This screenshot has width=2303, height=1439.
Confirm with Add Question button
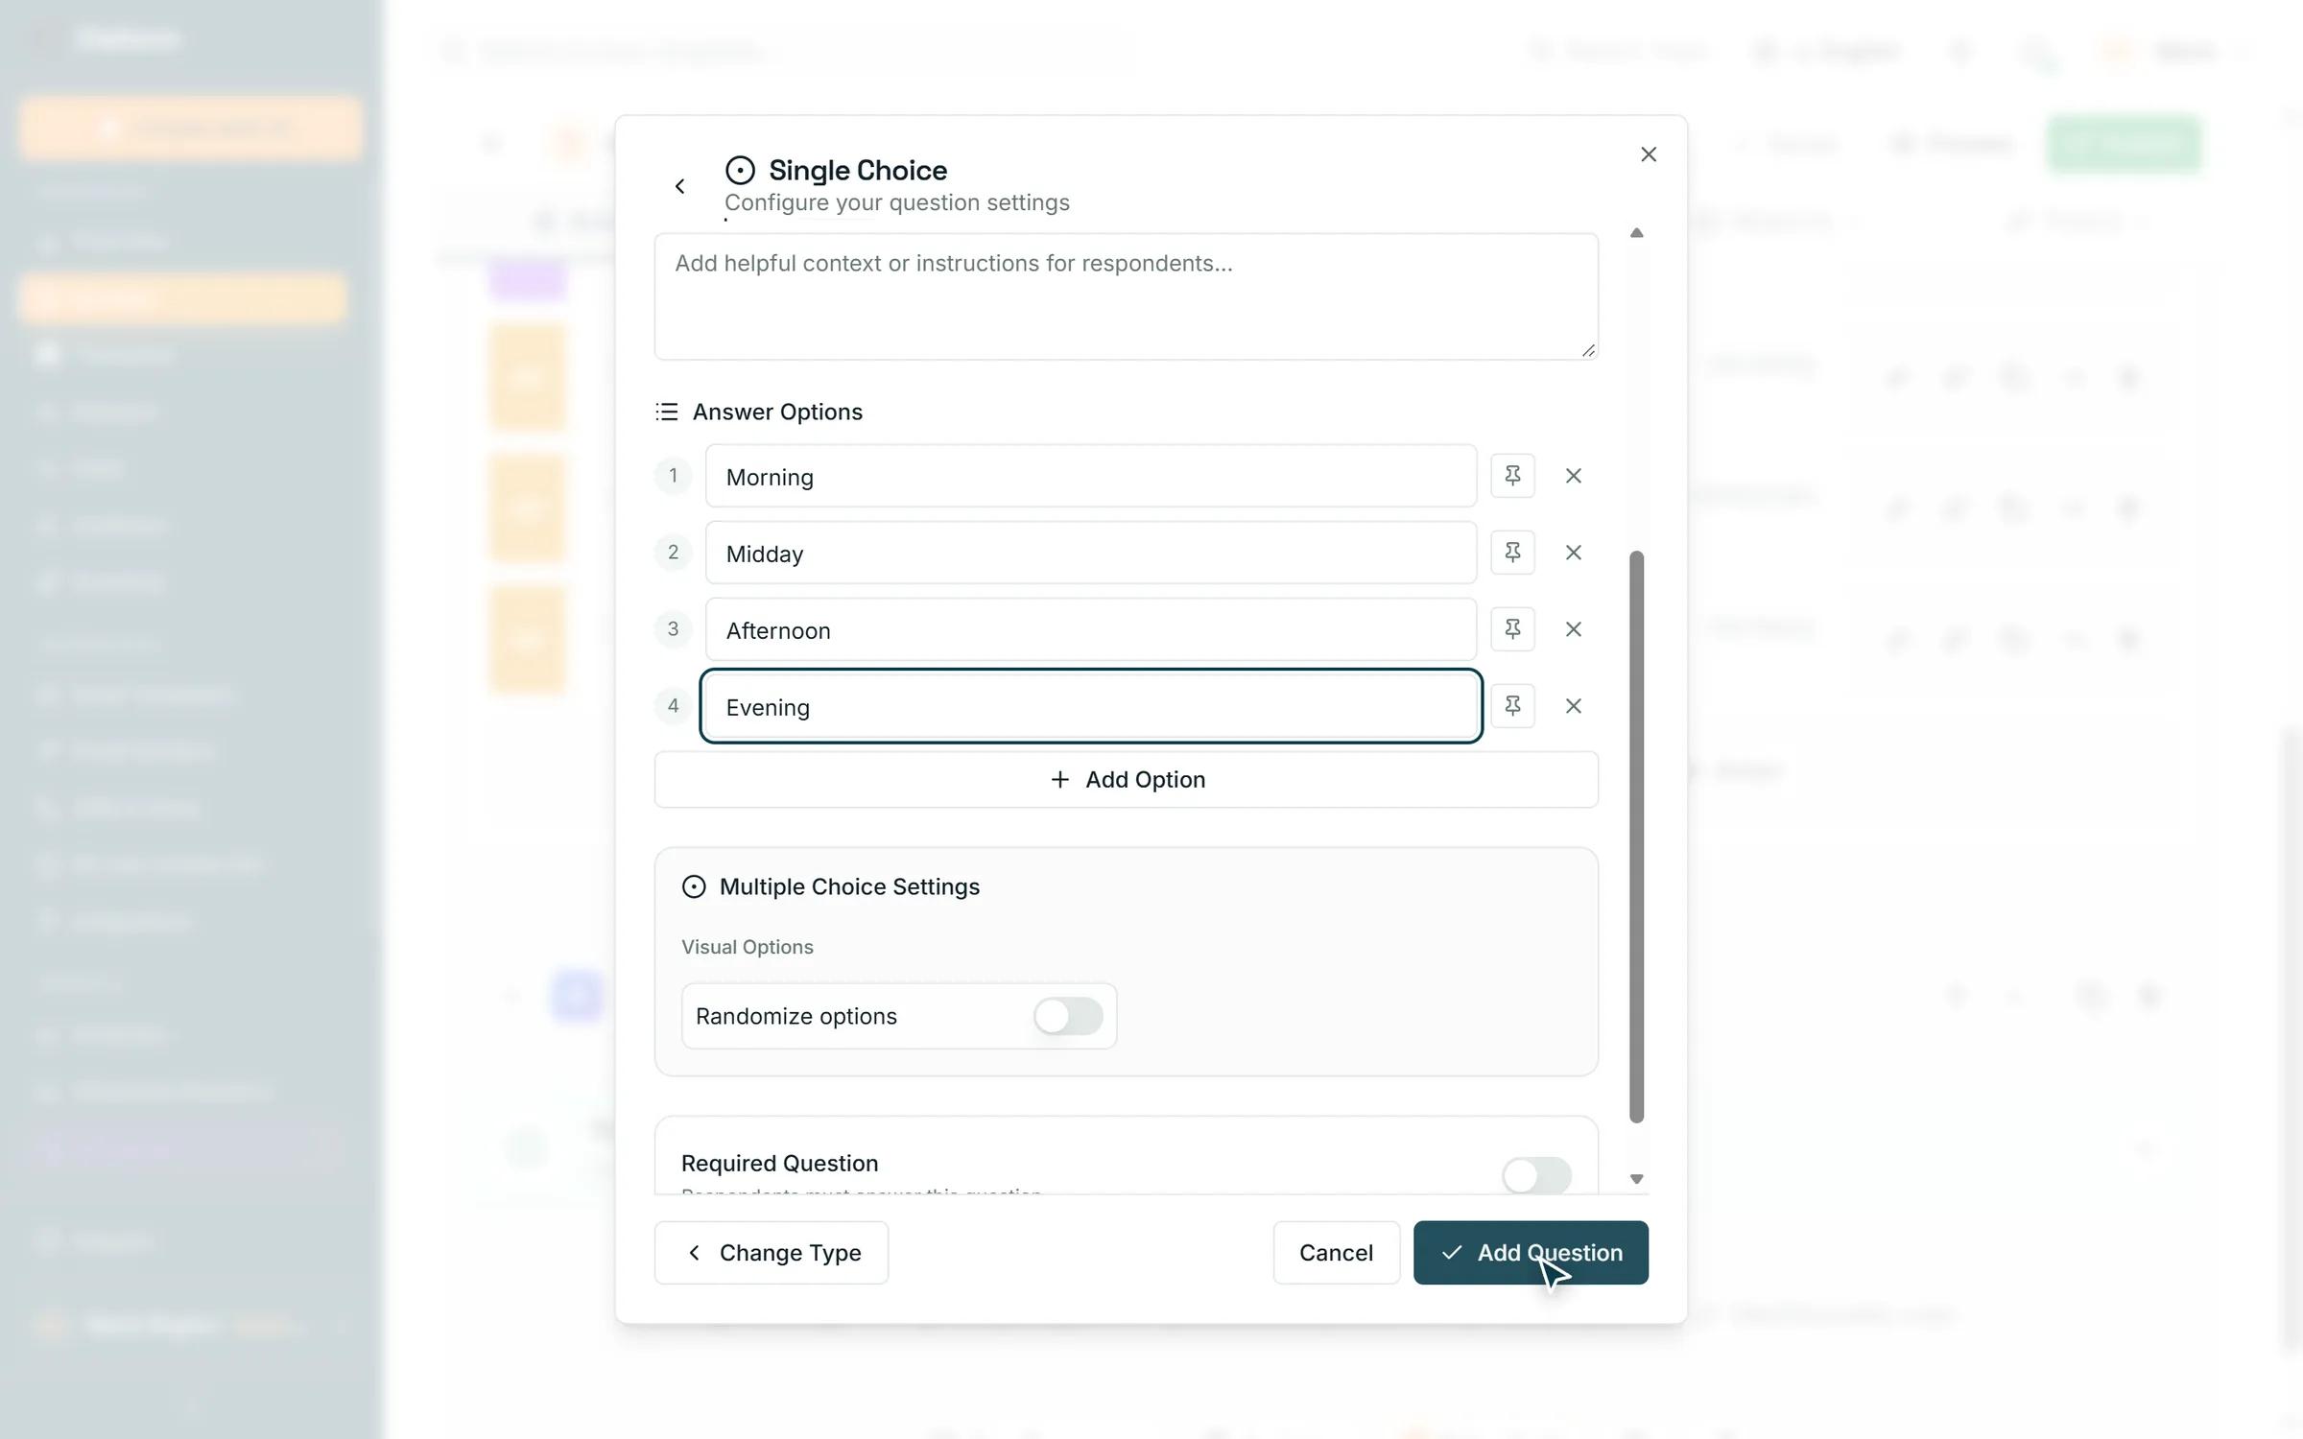pyautogui.click(x=1531, y=1253)
